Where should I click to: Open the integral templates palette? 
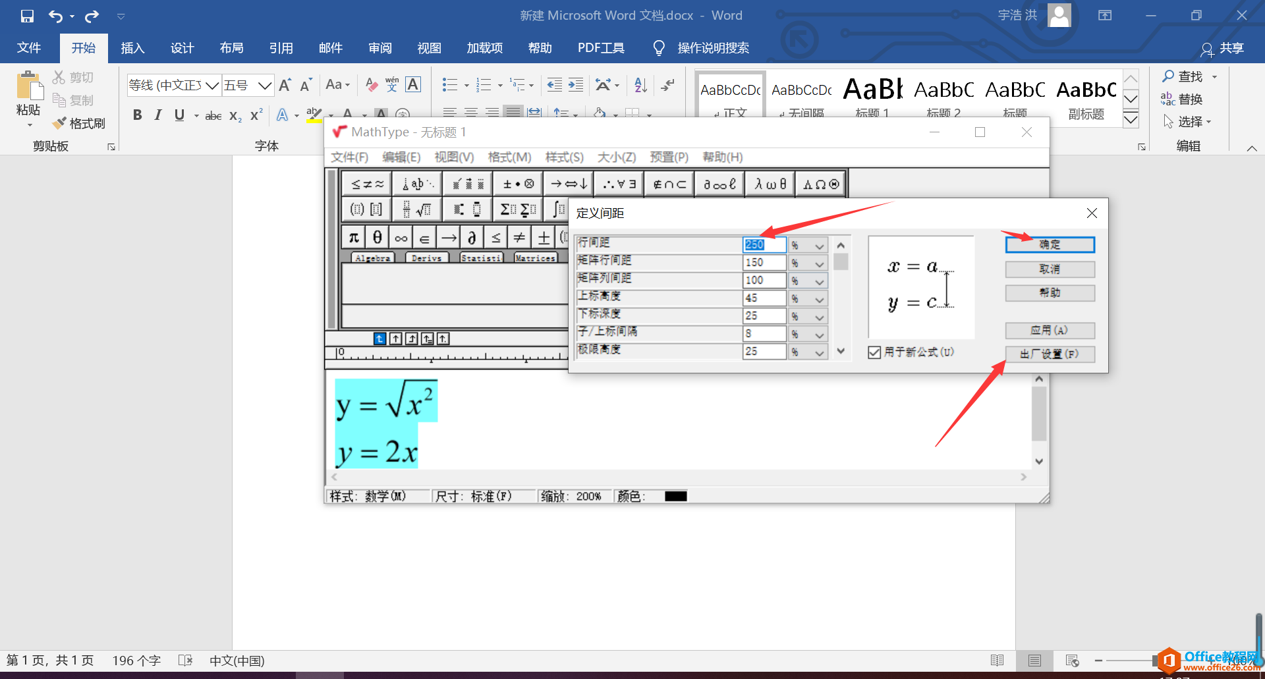557,209
